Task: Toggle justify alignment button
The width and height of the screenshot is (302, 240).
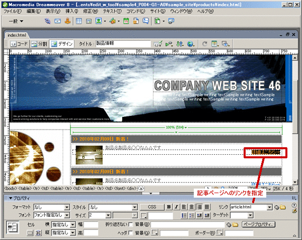Action: pyautogui.click(x=207, y=207)
